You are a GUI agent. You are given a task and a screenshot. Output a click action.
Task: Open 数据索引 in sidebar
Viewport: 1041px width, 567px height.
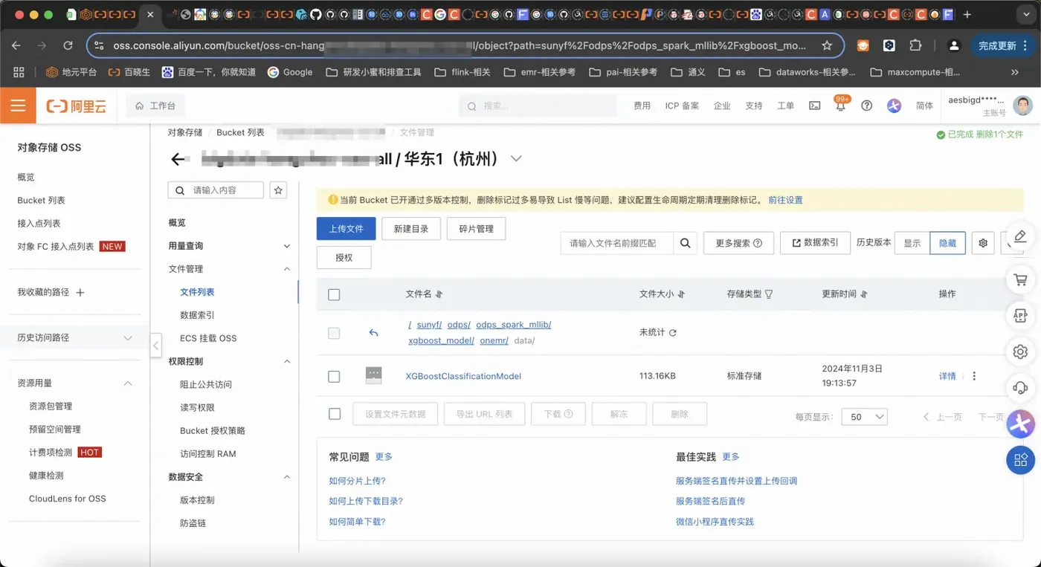(x=197, y=315)
